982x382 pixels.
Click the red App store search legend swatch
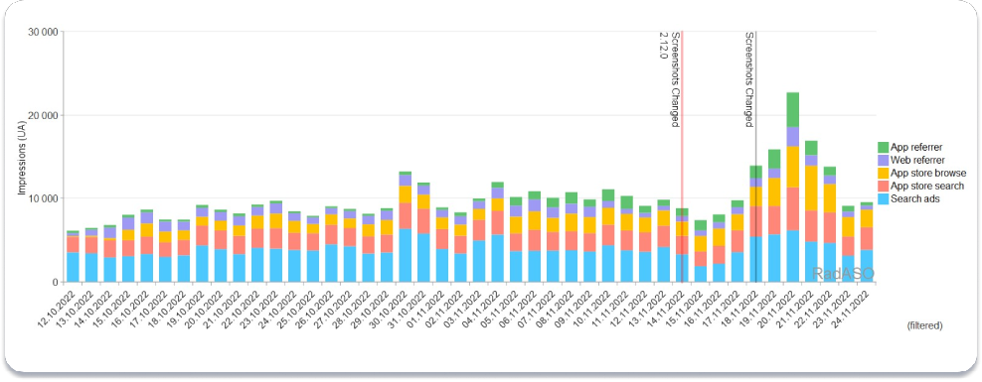point(883,186)
